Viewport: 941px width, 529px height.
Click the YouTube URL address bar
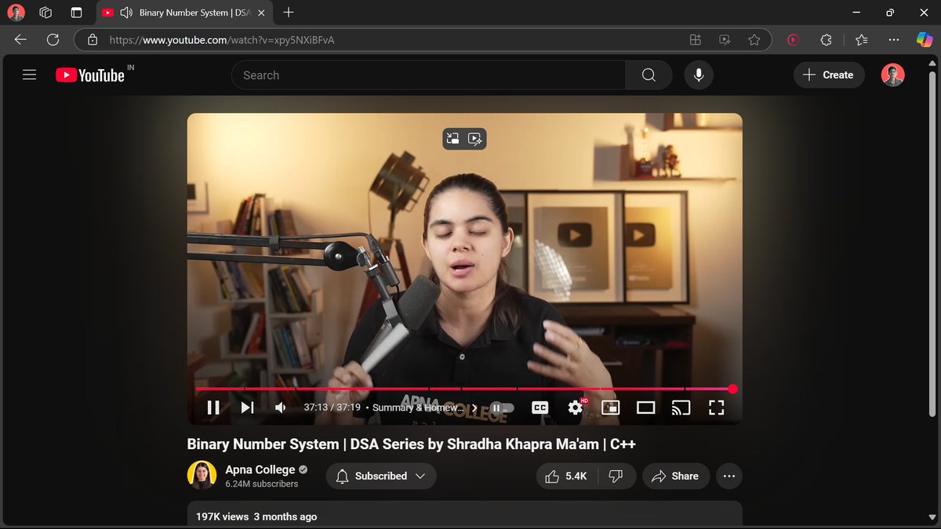click(392, 39)
